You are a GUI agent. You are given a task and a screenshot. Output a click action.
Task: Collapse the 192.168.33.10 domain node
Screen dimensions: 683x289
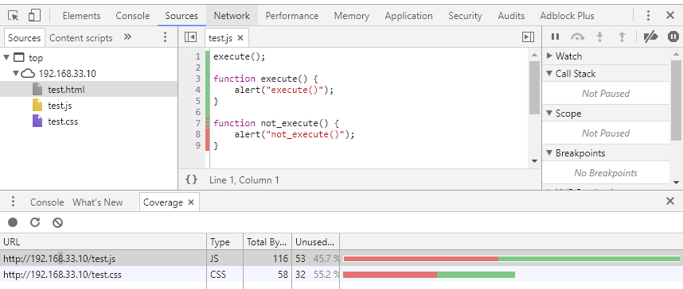pos(16,74)
